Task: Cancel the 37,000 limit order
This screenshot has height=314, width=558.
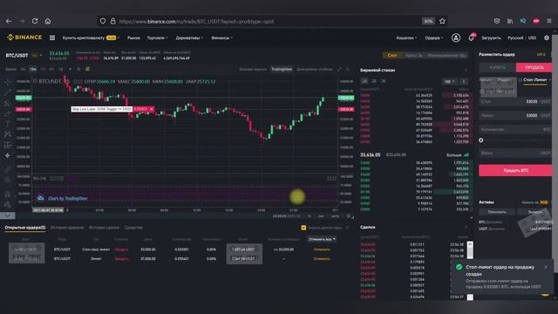Action: [322, 259]
